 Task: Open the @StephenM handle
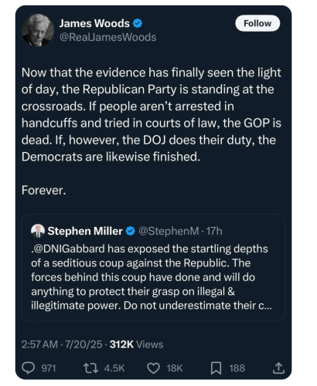[x=169, y=231]
